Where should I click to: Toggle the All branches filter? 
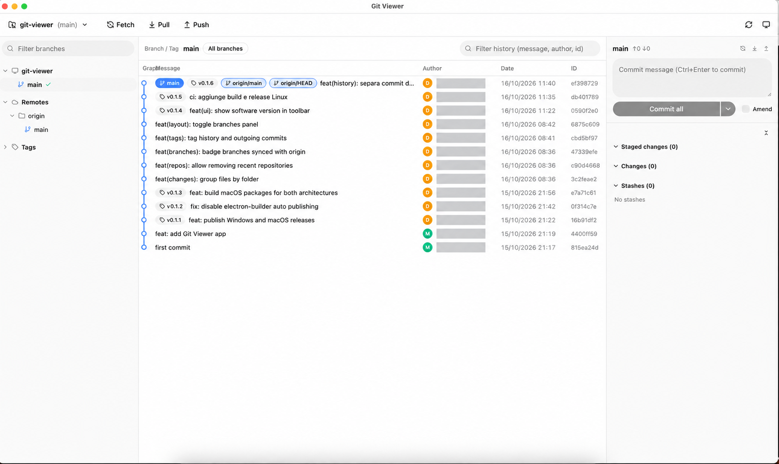pos(225,48)
